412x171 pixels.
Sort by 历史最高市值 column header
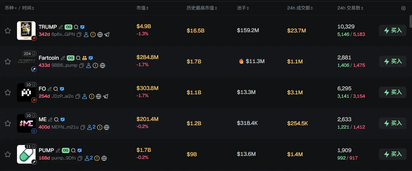202,8
